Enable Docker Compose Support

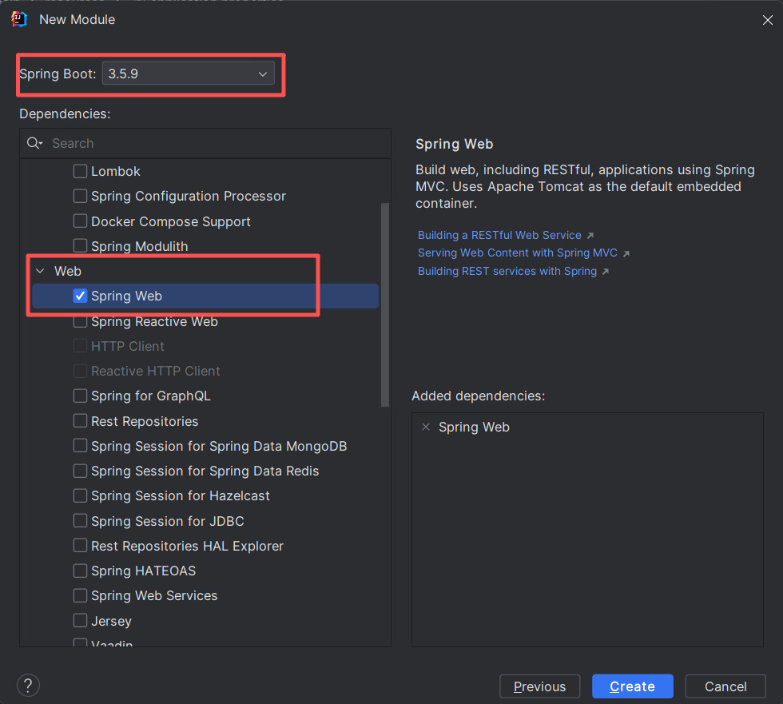click(80, 221)
